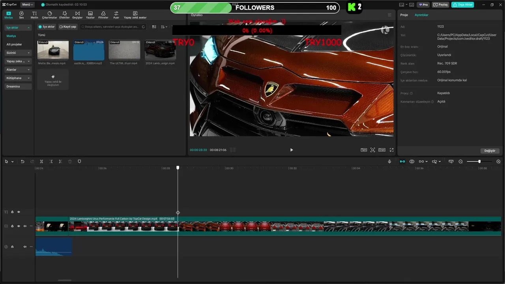Viewport: 505px width, 284px height.
Task: Adjust the timeline zoom slider handle
Action: pos(479,161)
